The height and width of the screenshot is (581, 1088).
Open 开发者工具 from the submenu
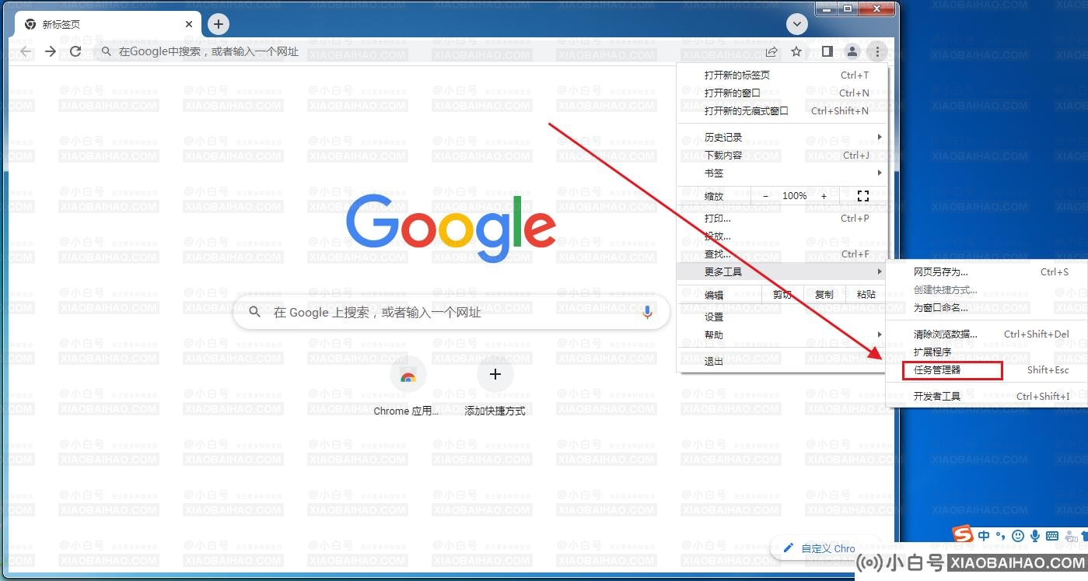988,397
